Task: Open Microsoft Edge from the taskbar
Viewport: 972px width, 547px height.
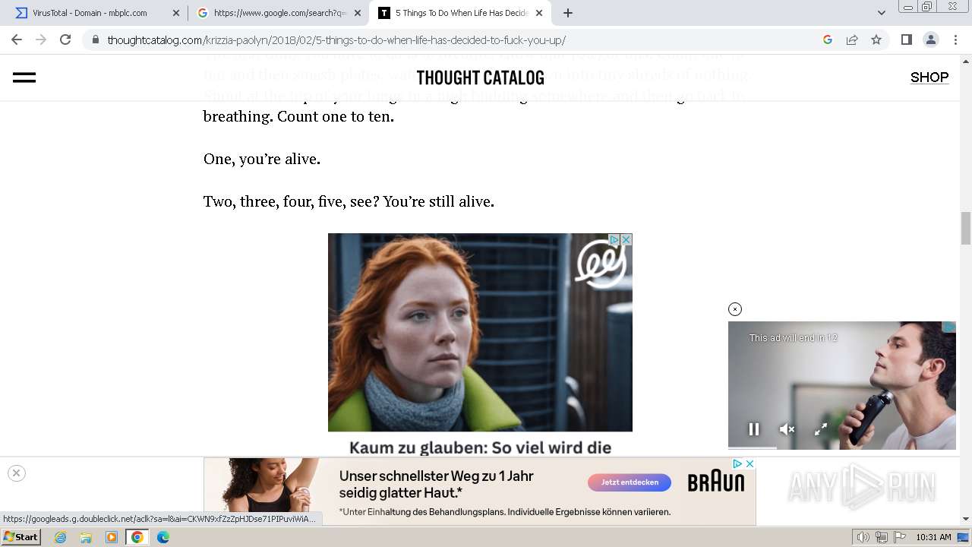Action: 163,537
